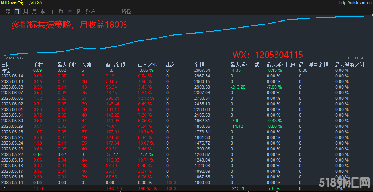Open the 币 currency tab
The image size is (373, 192).
61,11
